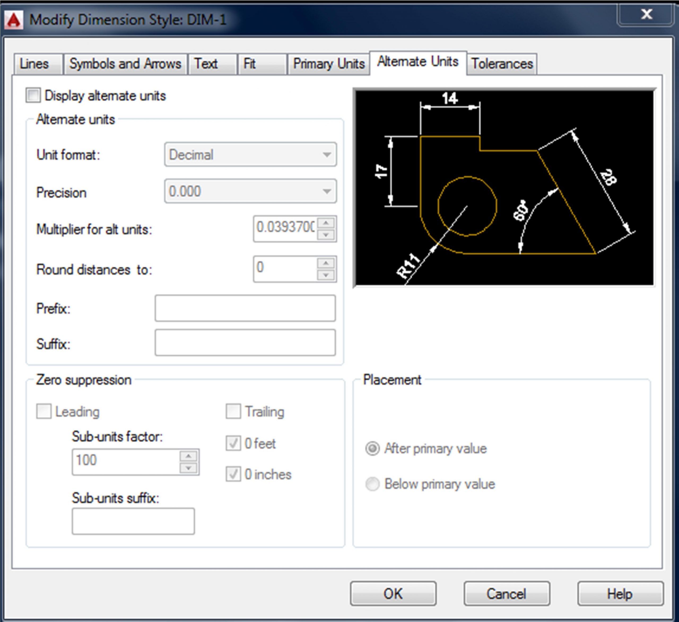Enable Display alternate units checkbox
Viewport: 679px width, 622px height.
point(33,95)
